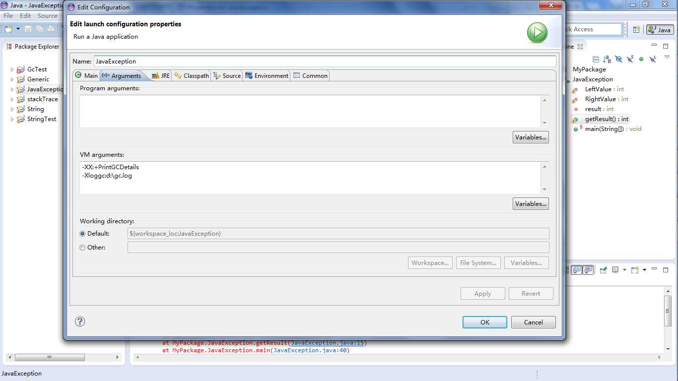Open JavaException.java:15 link in Console
The width and height of the screenshot is (678, 381).
coord(328,343)
